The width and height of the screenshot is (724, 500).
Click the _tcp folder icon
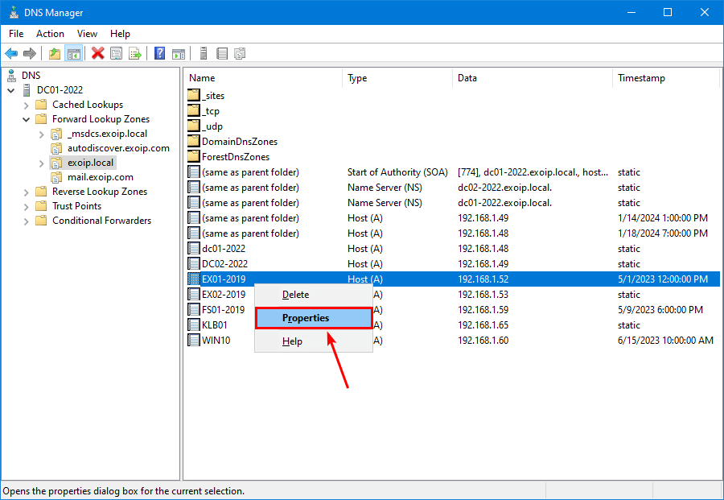(194, 111)
